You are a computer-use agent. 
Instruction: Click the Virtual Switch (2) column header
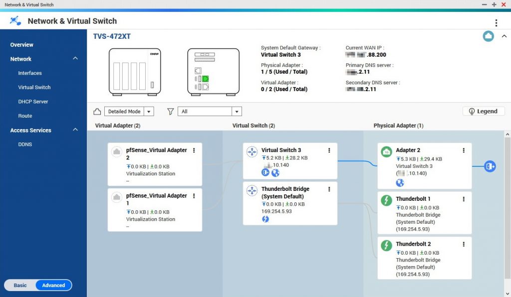pos(254,126)
